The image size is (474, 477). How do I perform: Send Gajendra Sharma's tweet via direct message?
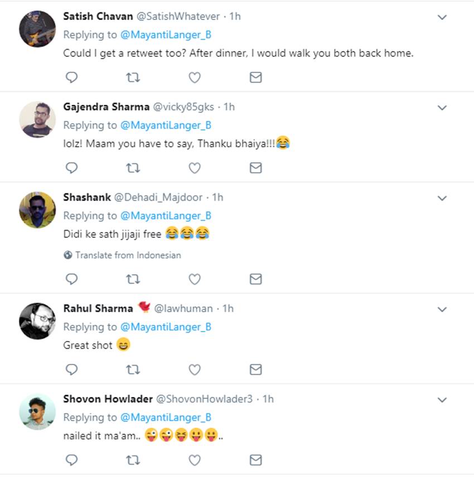(255, 168)
